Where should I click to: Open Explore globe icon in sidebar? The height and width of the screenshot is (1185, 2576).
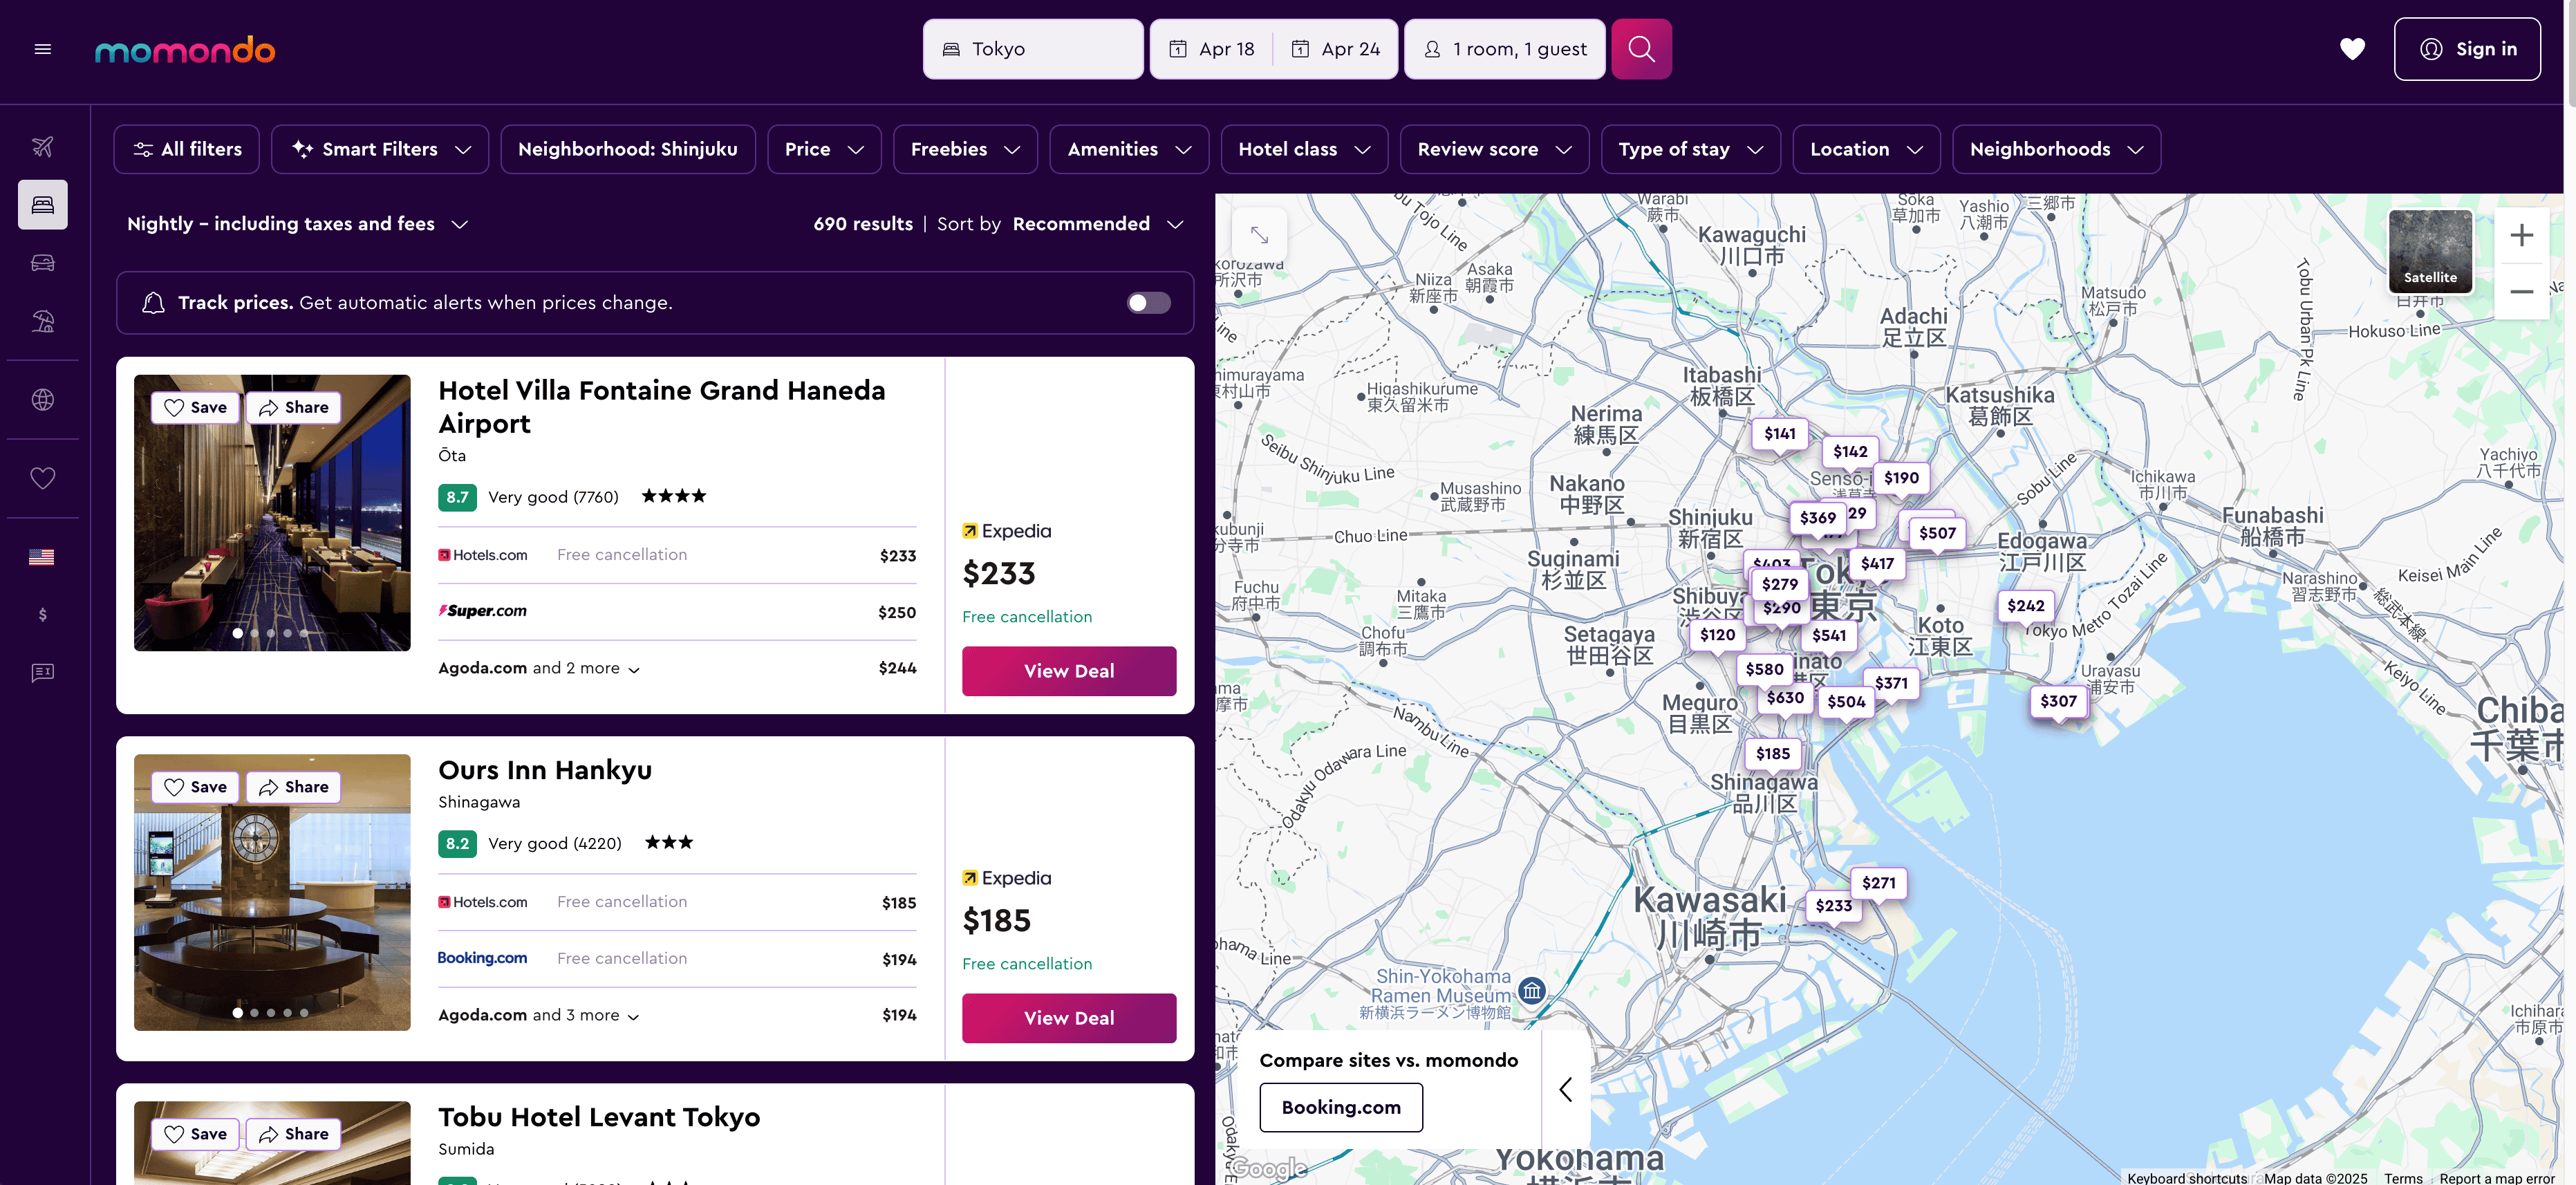pyautogui.click(x=42, y=400)
